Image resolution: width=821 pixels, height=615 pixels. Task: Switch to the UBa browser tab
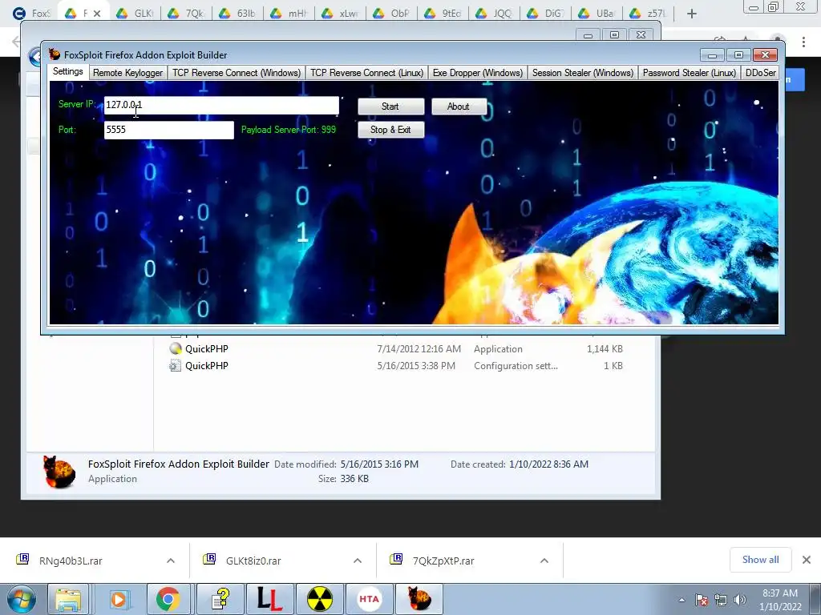[x=597, y=14]
